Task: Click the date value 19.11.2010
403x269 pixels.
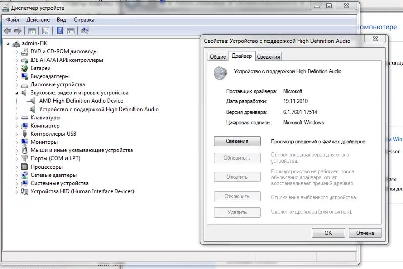Action: [295, 101]
